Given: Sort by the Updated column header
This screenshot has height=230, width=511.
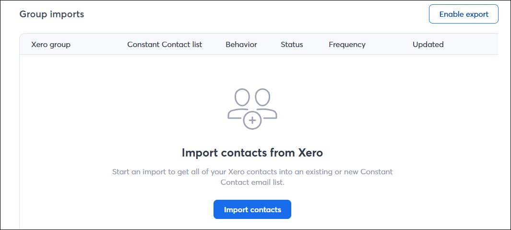Looking at the screenshot, I should point(428,44).
